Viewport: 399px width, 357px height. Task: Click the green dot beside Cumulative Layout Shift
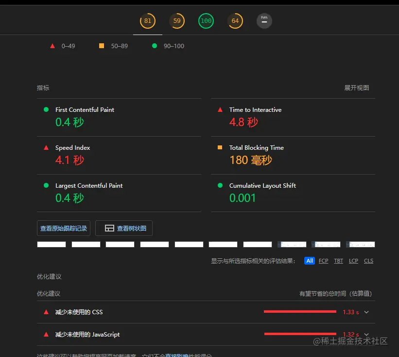[220, 185]
